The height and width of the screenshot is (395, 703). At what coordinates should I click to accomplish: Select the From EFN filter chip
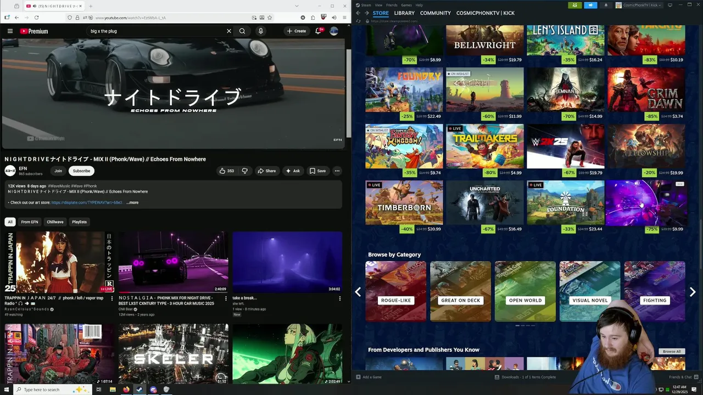pyautogui.click(x=30, y=222)
